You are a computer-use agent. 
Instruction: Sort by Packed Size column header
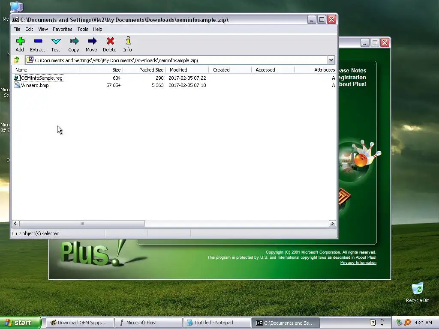point(144,70)
